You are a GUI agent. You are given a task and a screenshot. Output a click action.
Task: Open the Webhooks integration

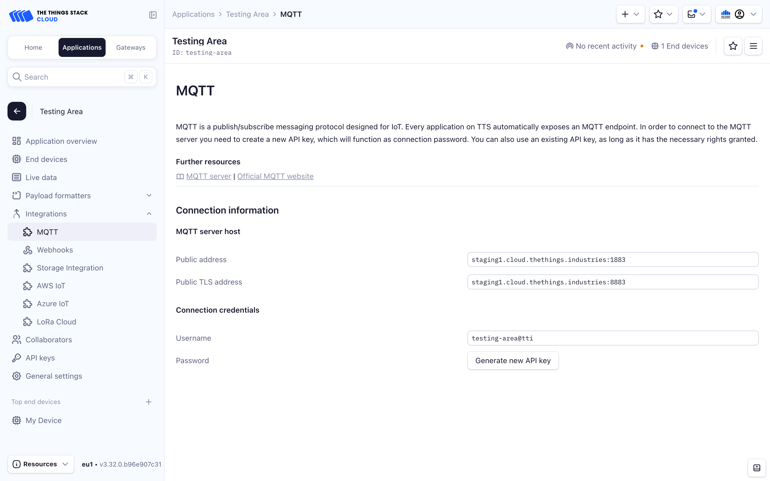click(x=55, y=250)
